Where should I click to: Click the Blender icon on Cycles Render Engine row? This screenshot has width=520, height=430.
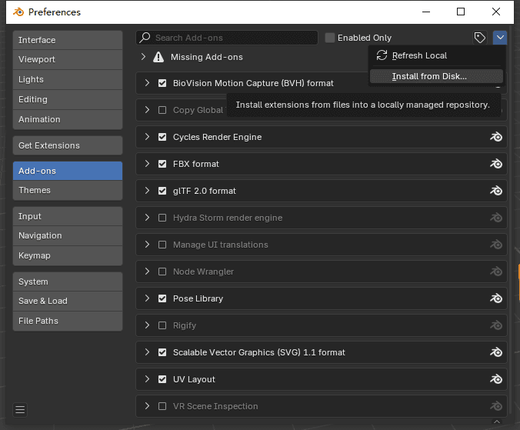coord(496,137)
